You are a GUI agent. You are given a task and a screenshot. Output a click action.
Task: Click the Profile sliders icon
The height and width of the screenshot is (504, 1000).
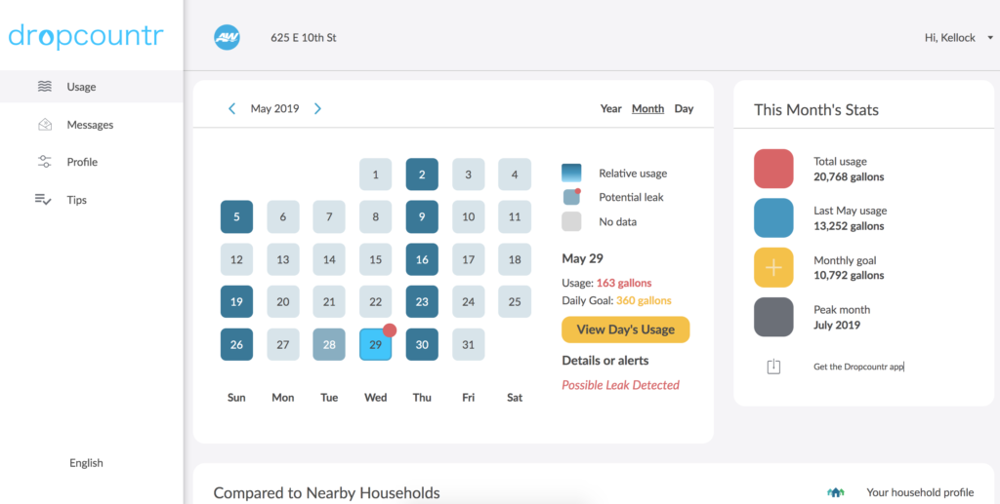[x=45, y=162]
